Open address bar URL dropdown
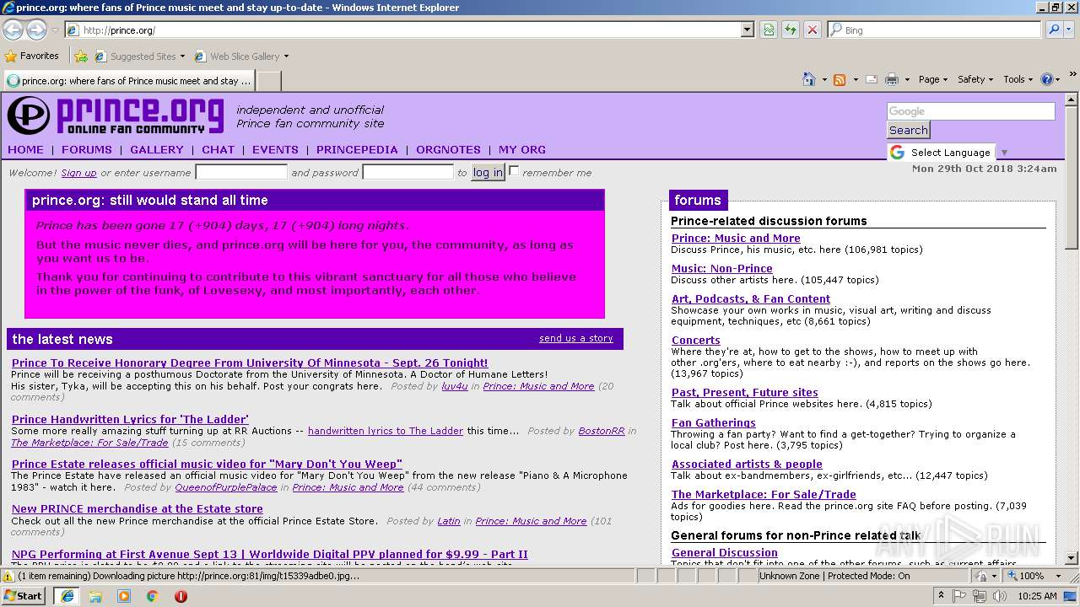 pyautogui.click(x=747, y=30)
